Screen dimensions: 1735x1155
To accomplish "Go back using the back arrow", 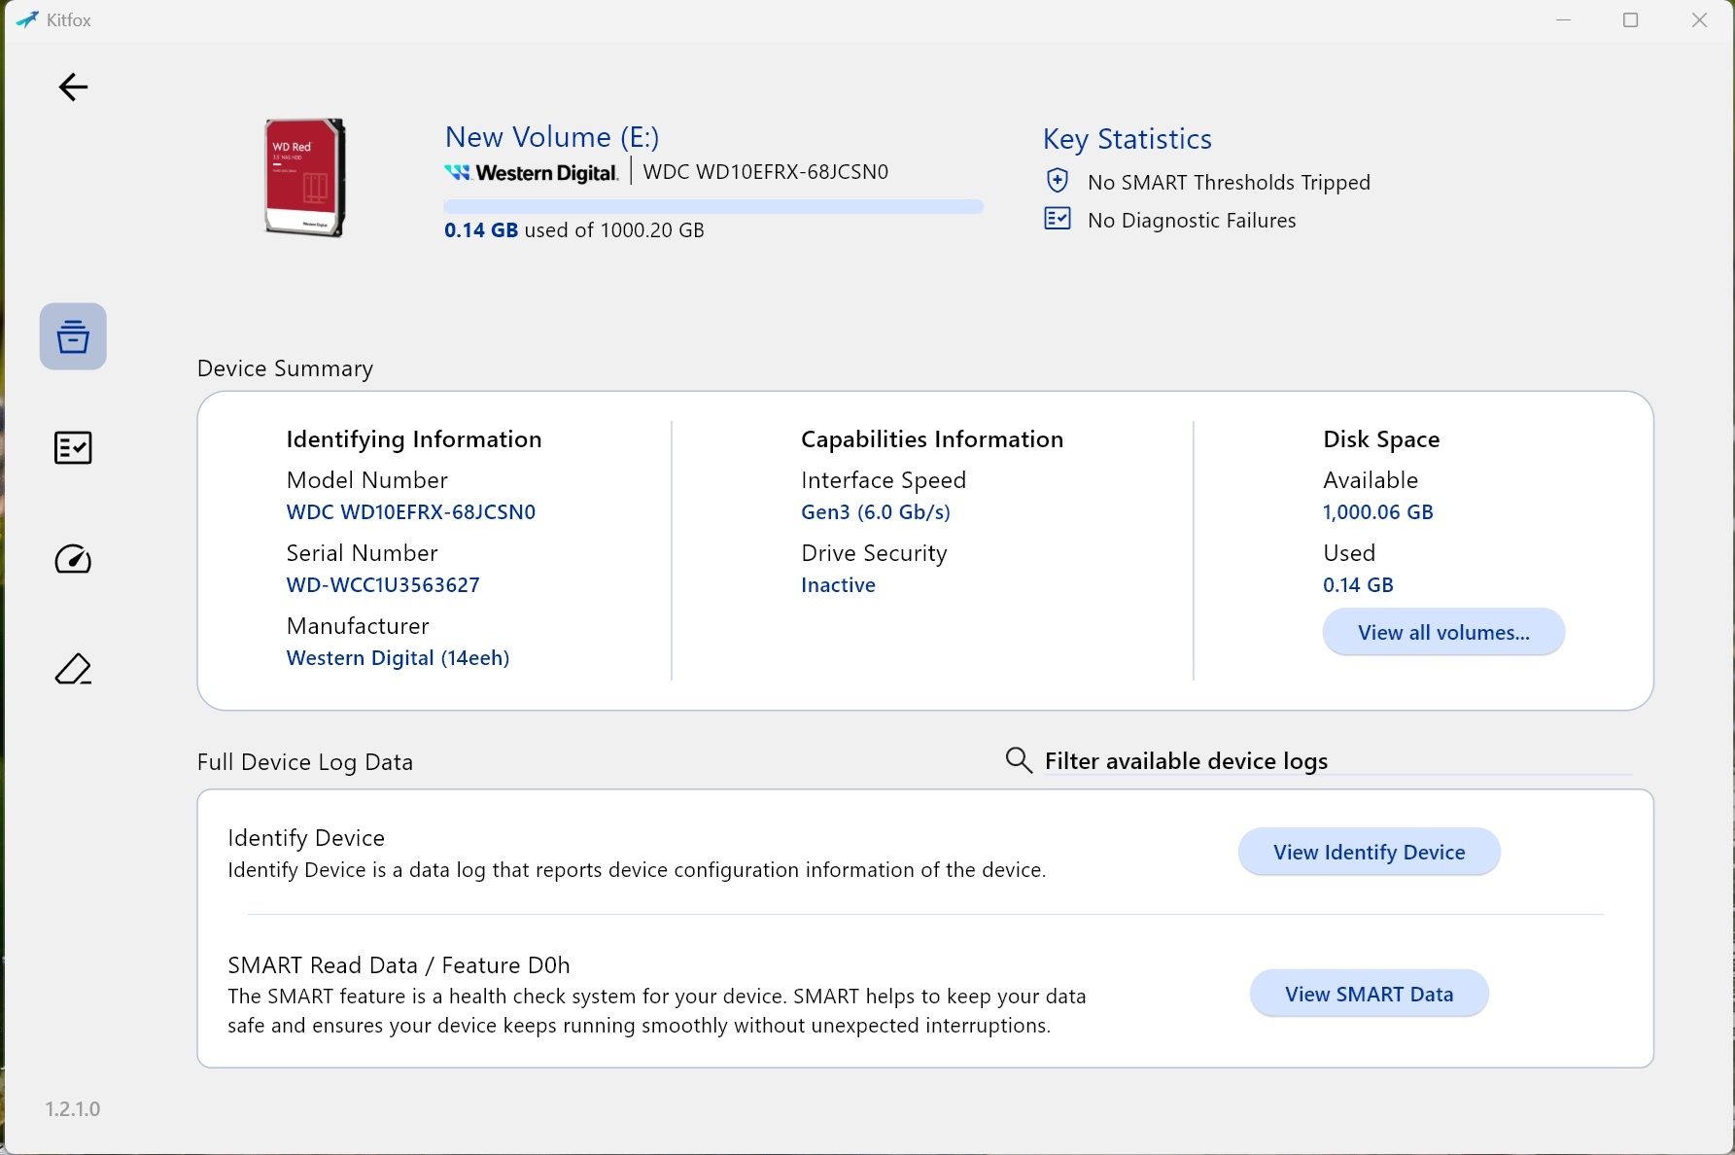I will [x=73, y=87].
